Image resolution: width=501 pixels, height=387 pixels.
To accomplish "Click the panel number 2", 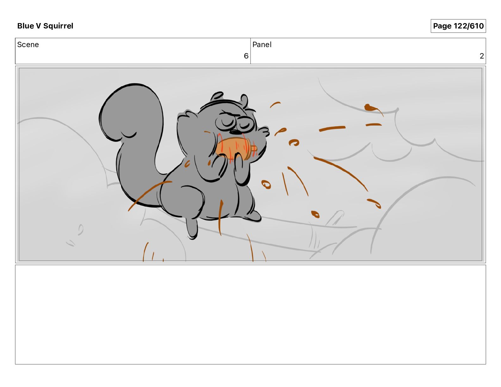I will tap(482, 56).
